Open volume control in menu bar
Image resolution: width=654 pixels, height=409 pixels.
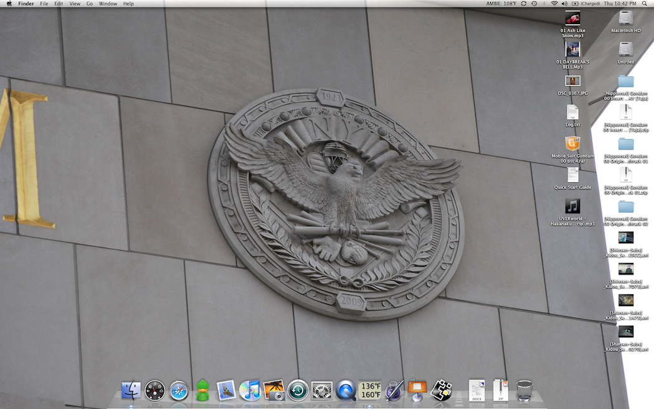(564, 3)
